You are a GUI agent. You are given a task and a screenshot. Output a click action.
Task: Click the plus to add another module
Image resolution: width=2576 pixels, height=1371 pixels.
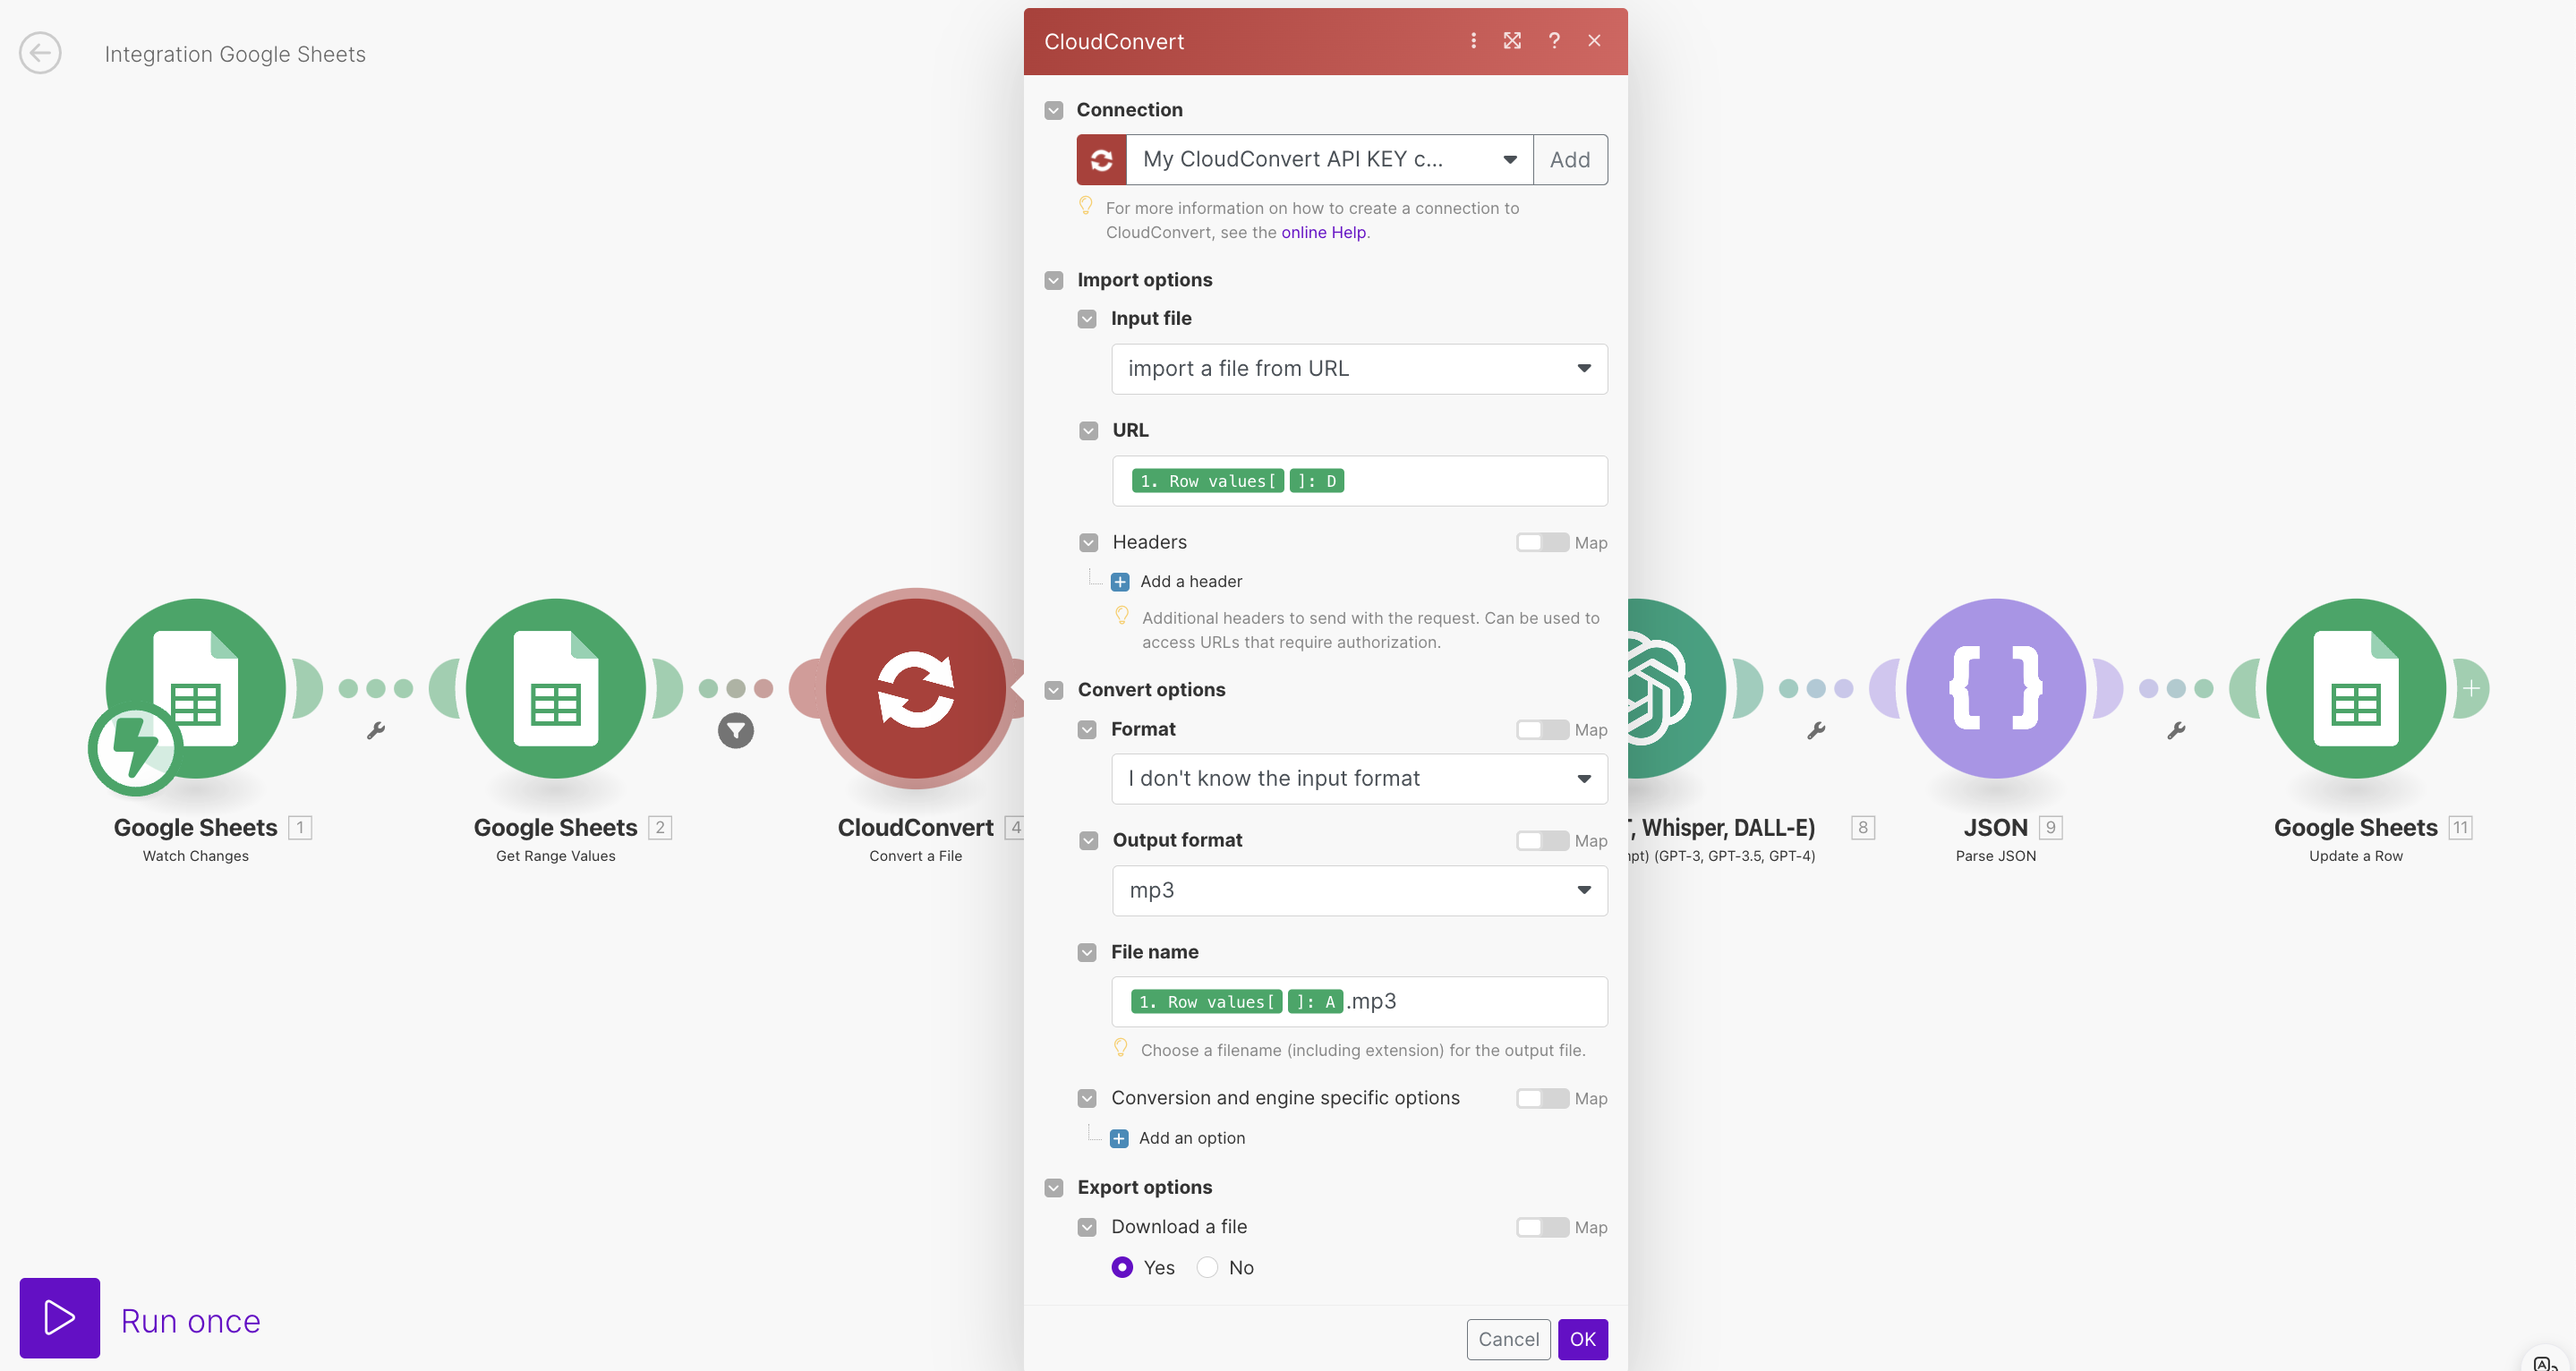tap(2471, 688)
